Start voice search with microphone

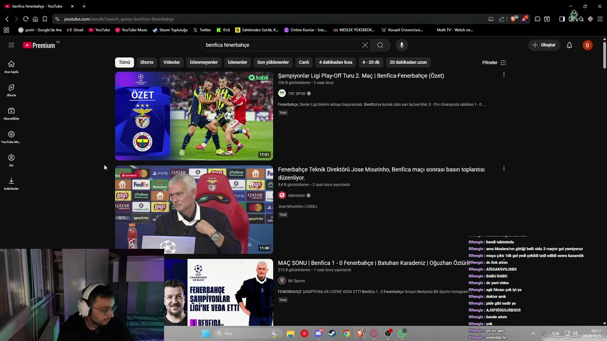[402, 45]
